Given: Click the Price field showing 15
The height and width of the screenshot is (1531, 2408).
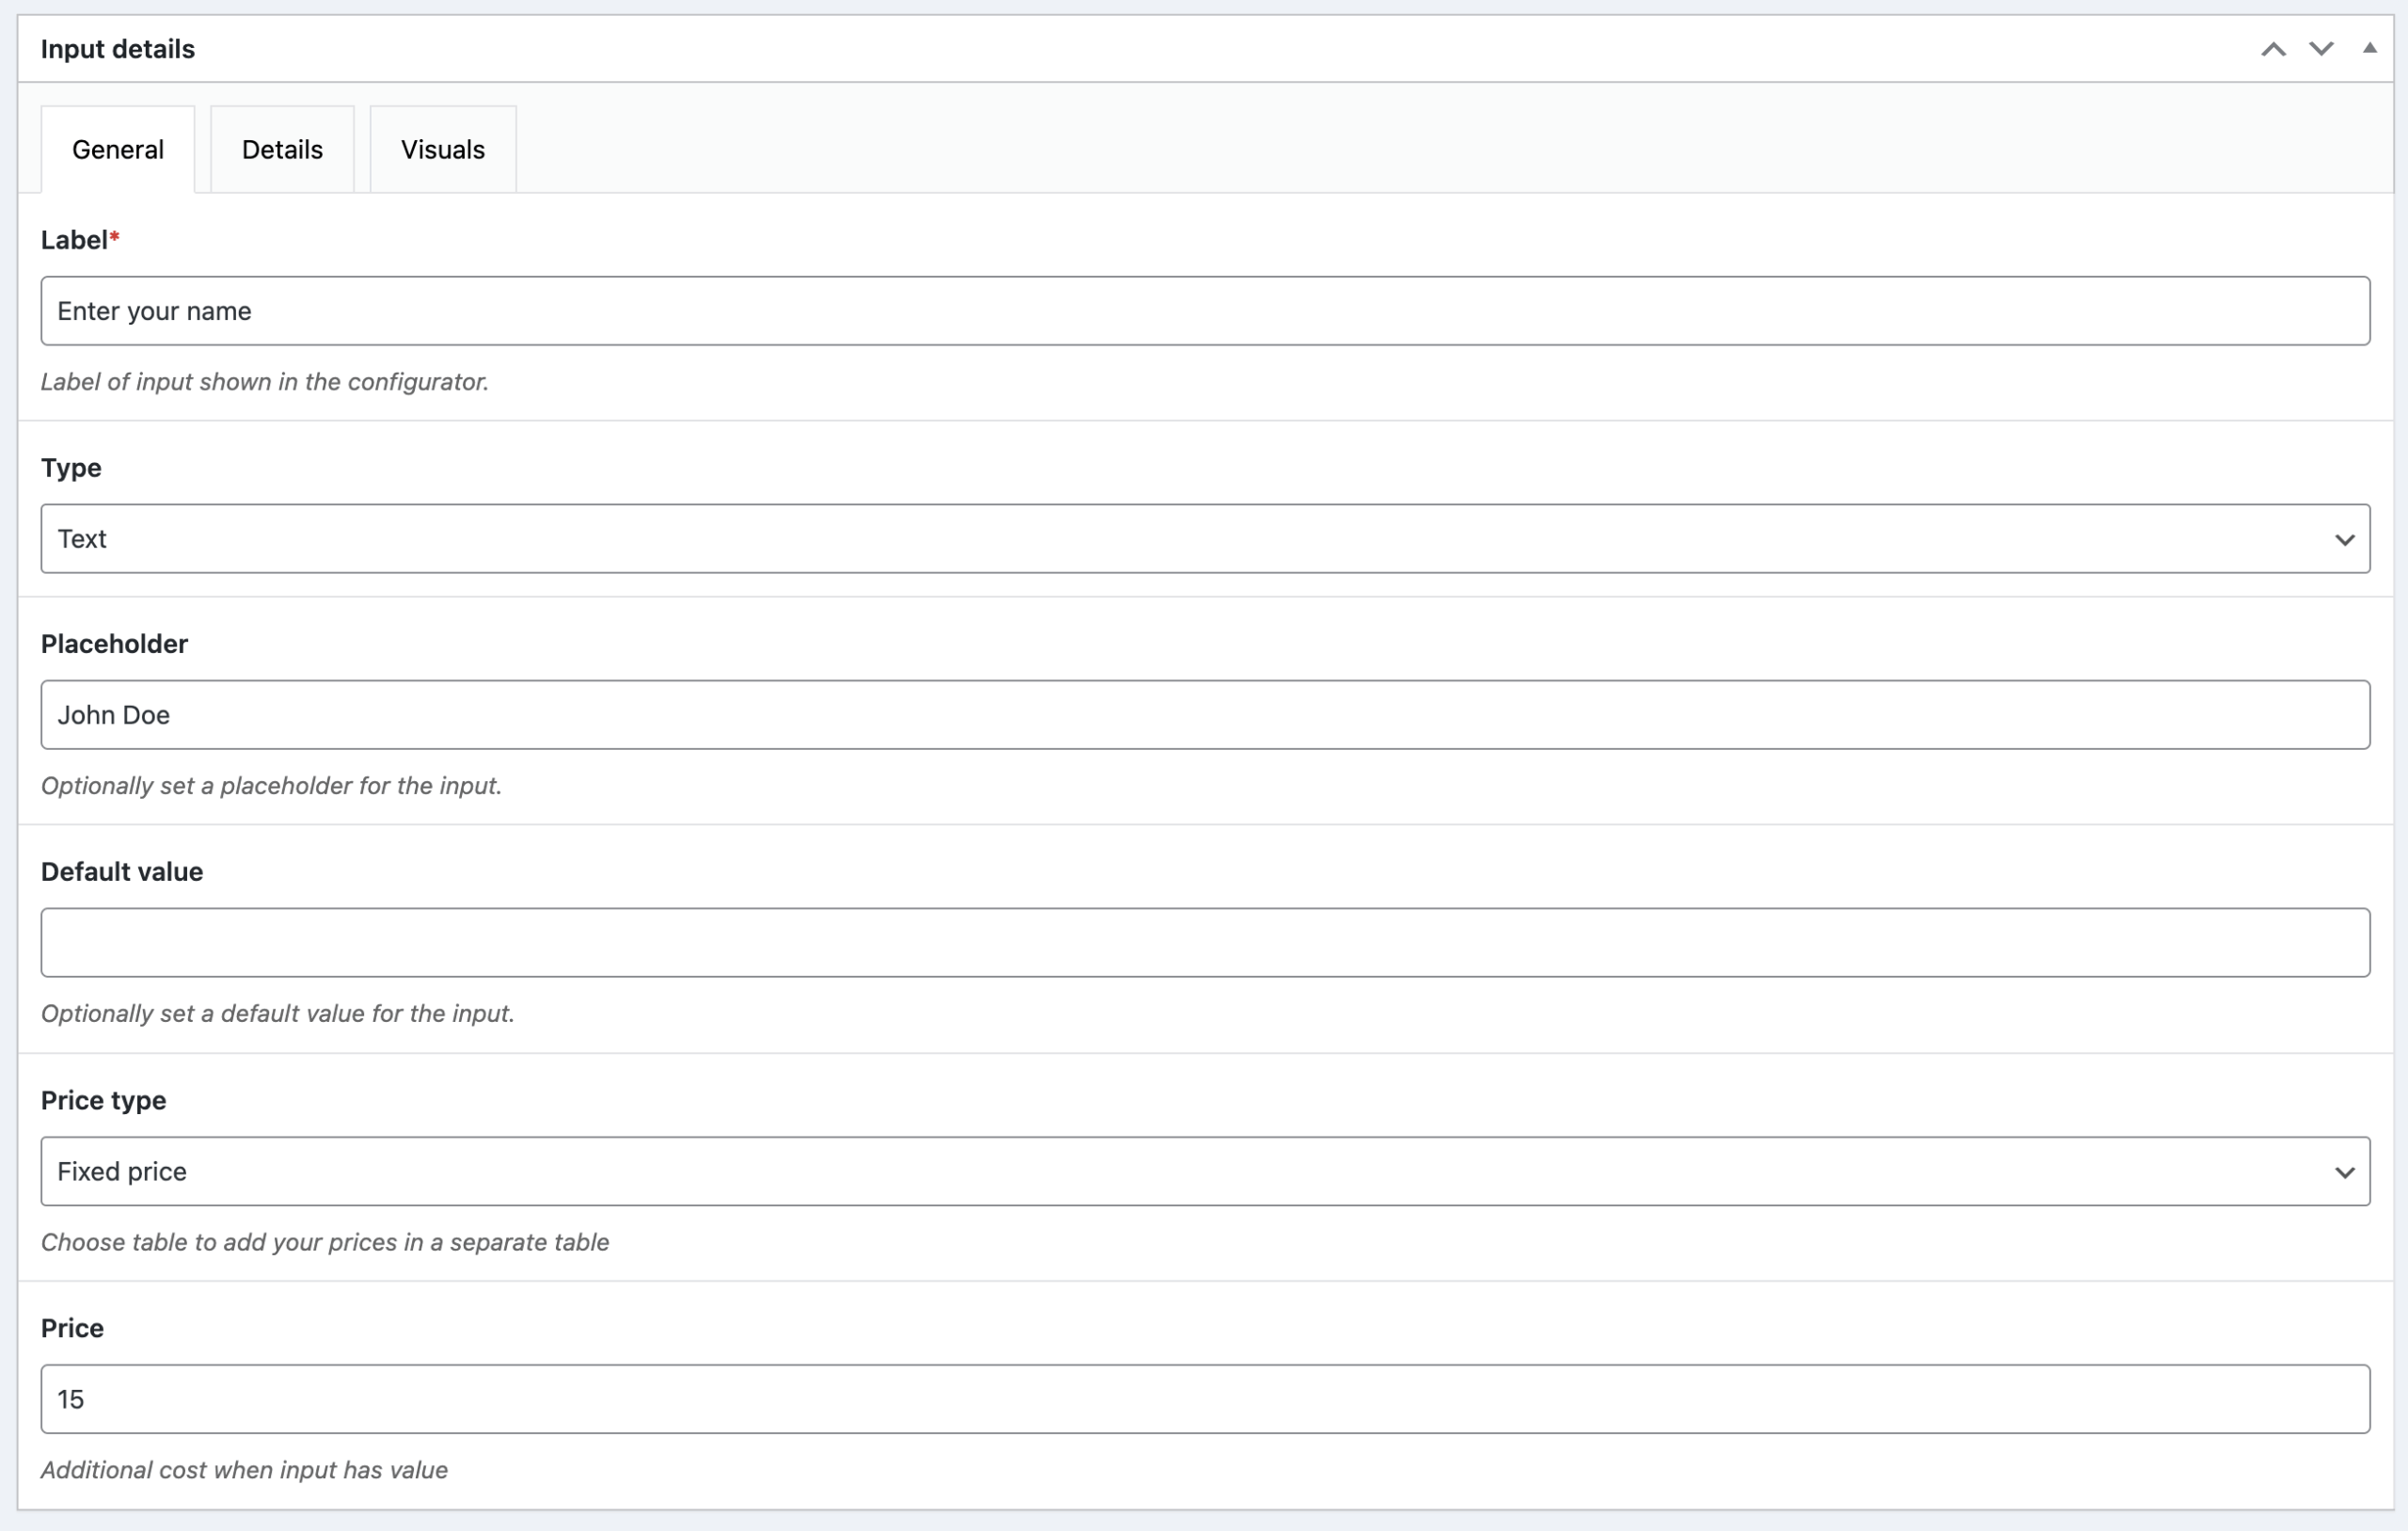Looking at the screenshot, I should (x=1204, y=1399).
